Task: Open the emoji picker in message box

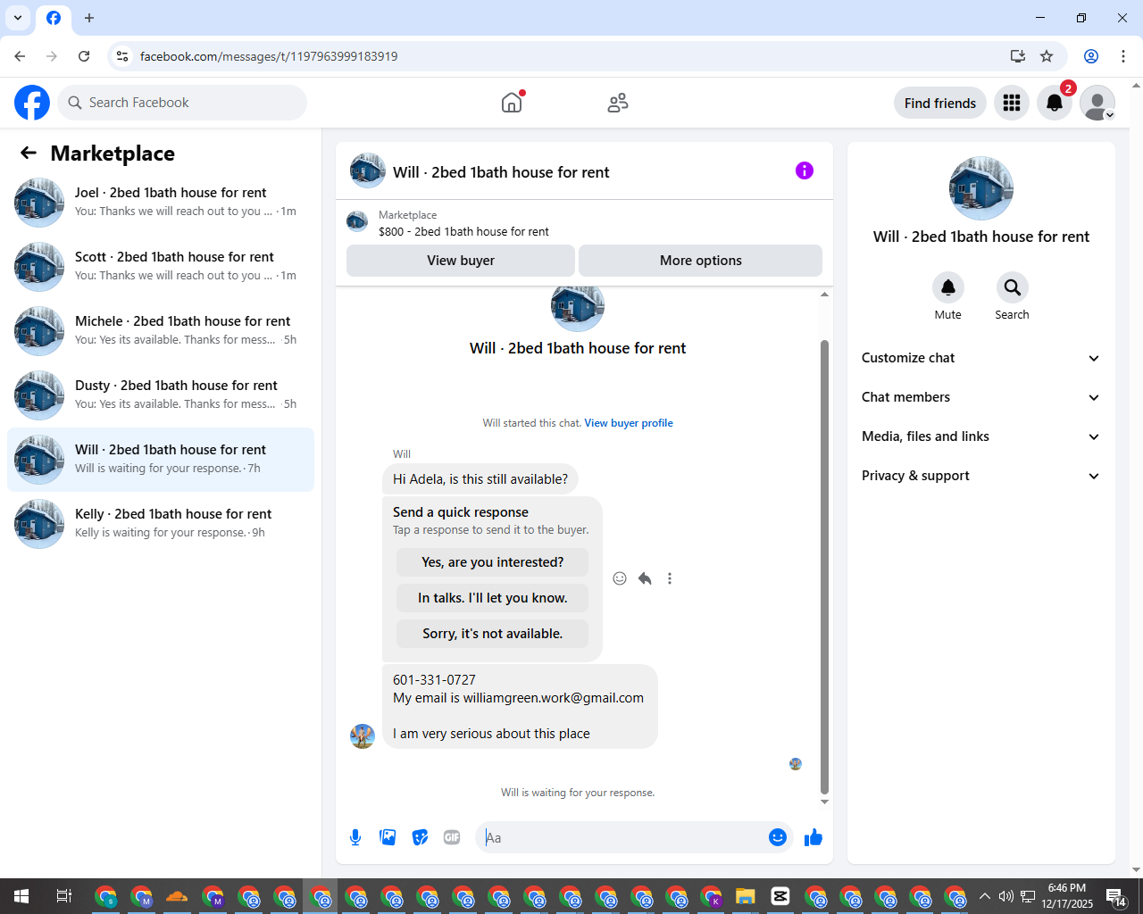Action: [778, 837]
